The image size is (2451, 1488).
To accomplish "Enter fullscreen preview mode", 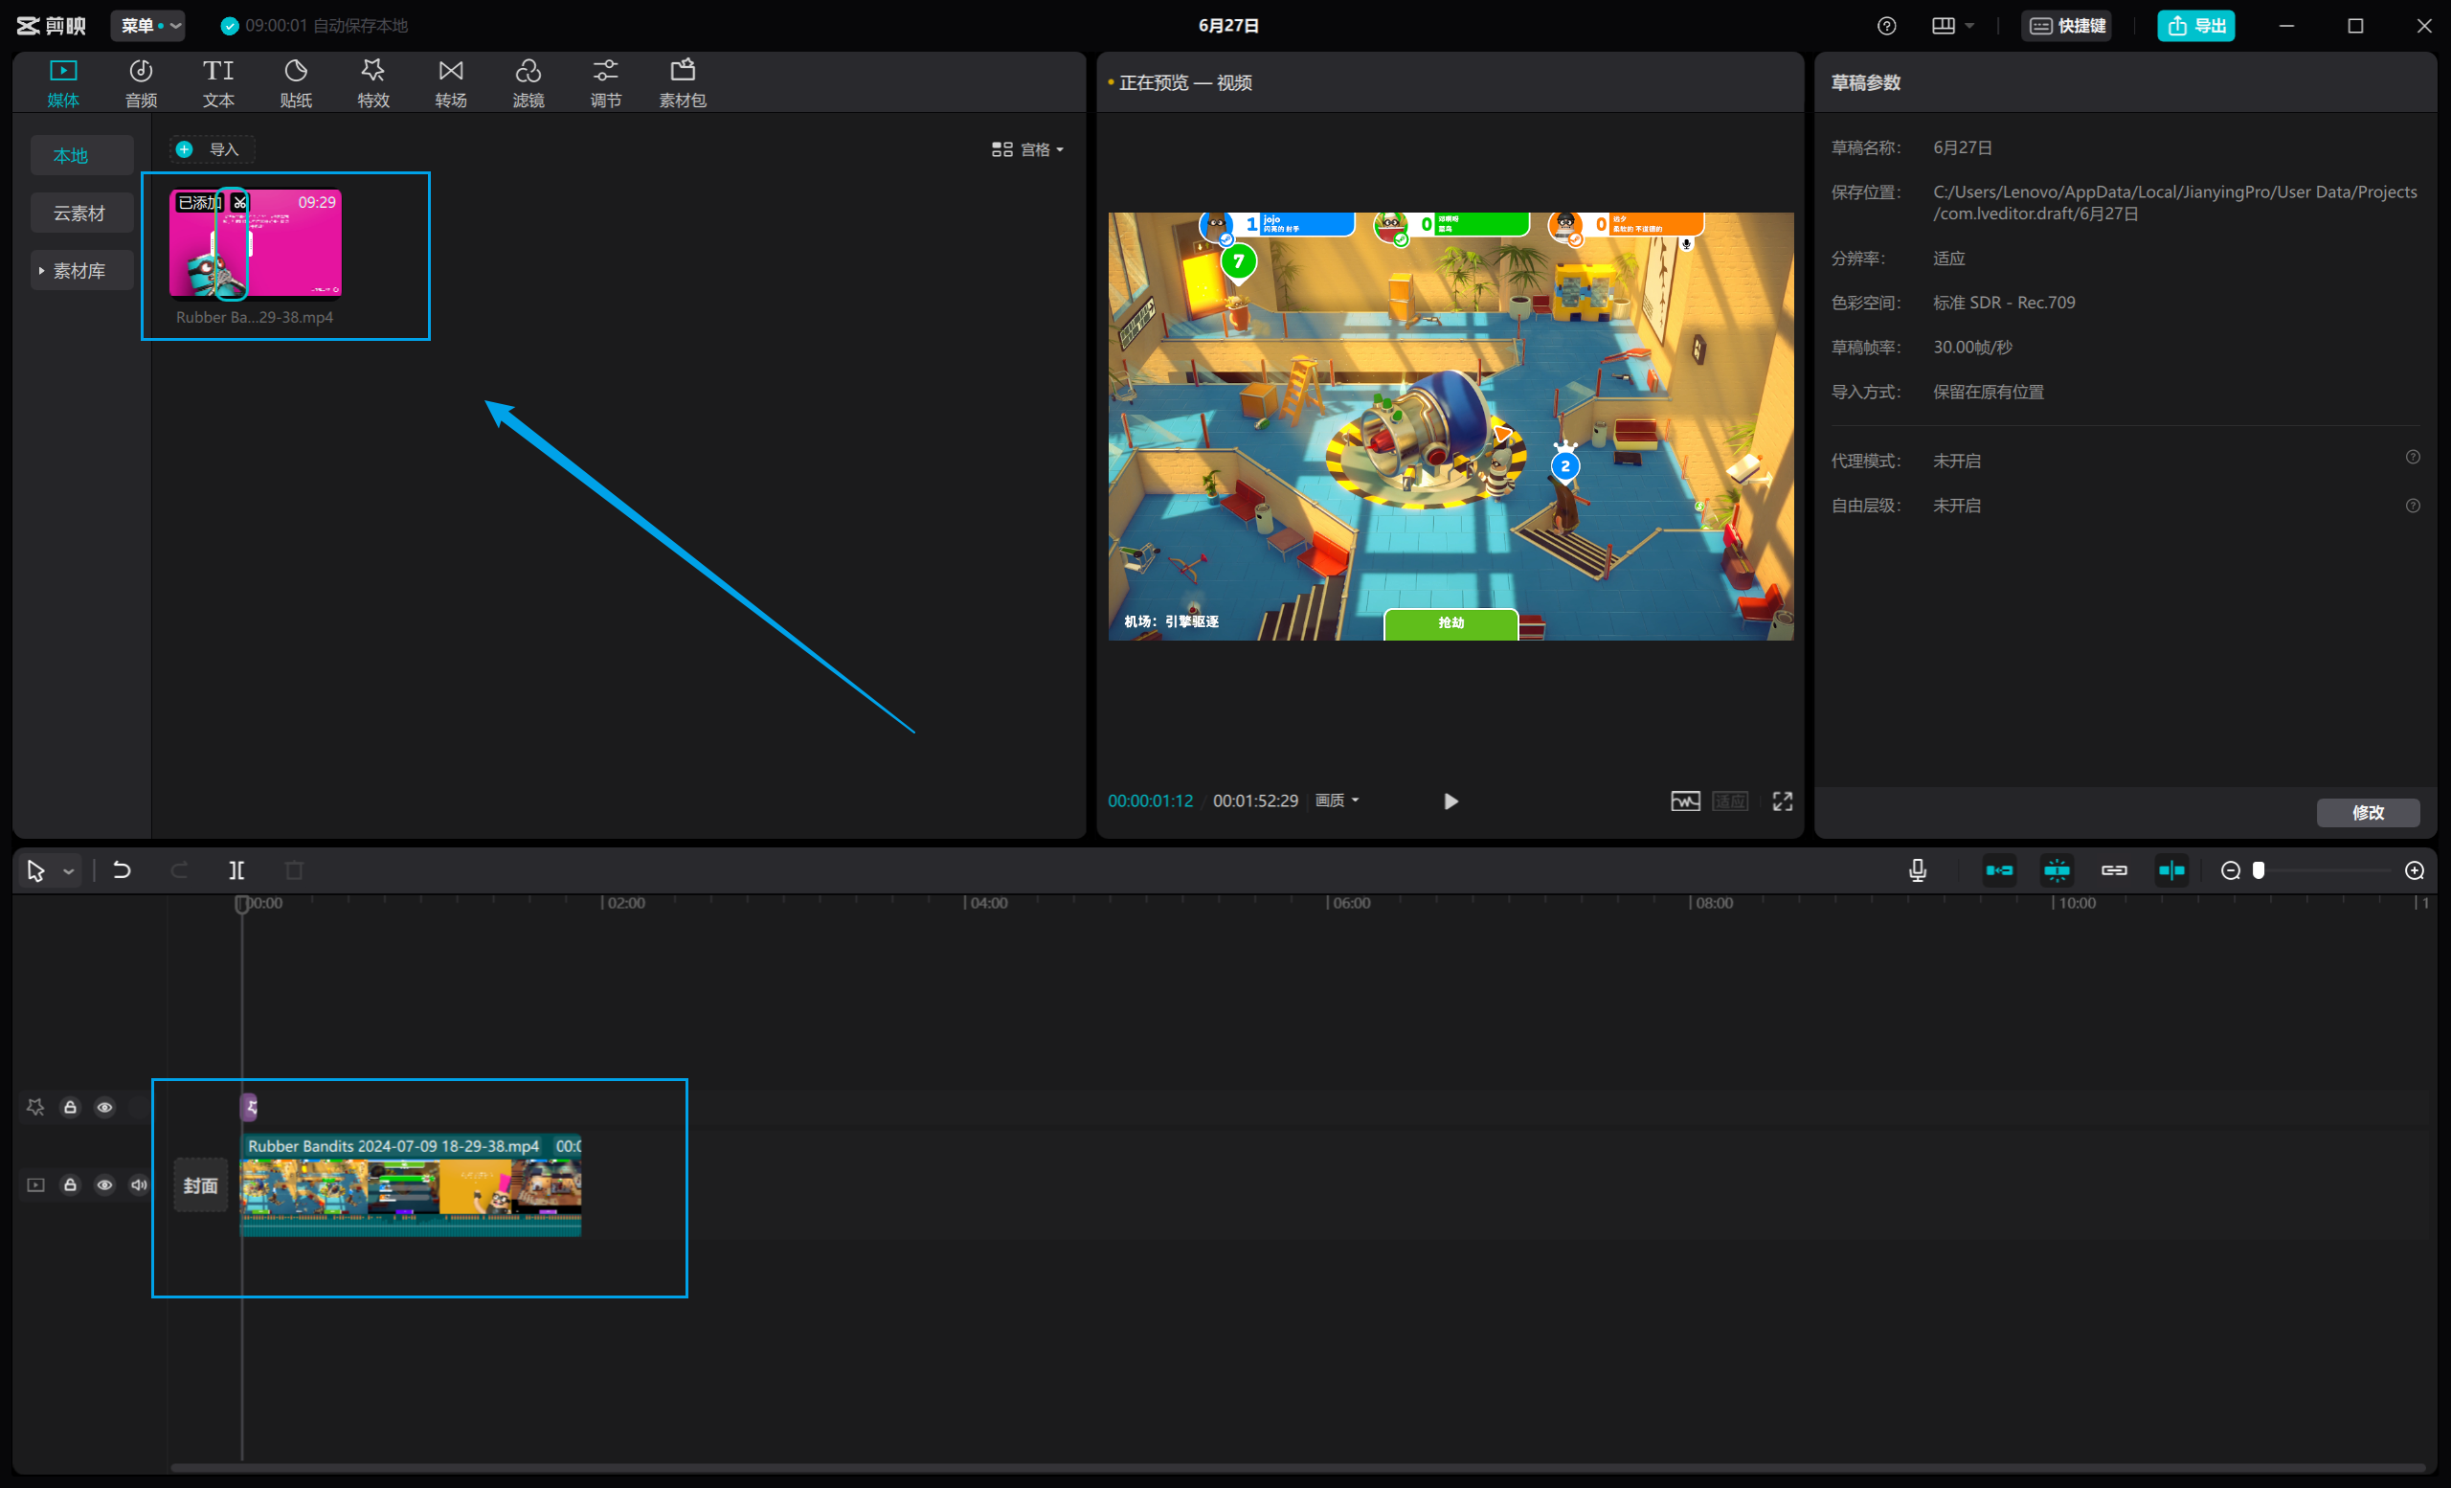I will coord(1782,800).
